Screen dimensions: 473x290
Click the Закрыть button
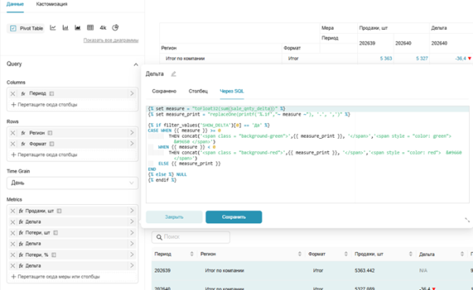click(174, 217)
